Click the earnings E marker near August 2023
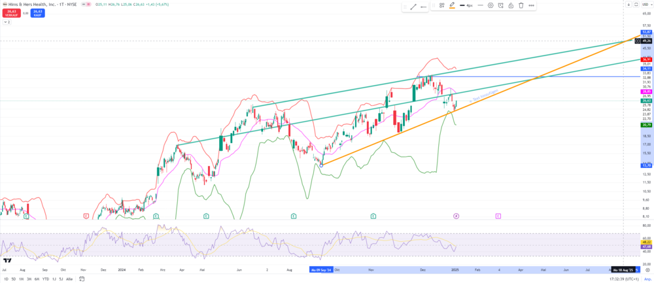 [x=26, y=216]
